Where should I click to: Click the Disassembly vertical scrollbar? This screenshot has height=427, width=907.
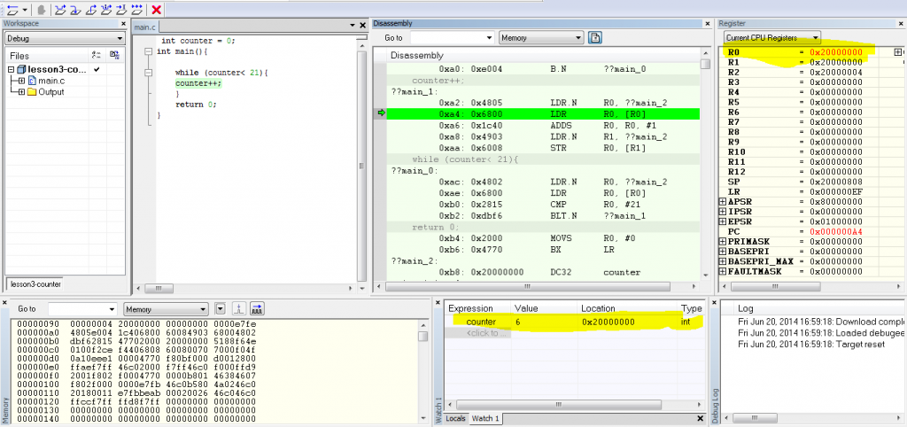[706, 164]
